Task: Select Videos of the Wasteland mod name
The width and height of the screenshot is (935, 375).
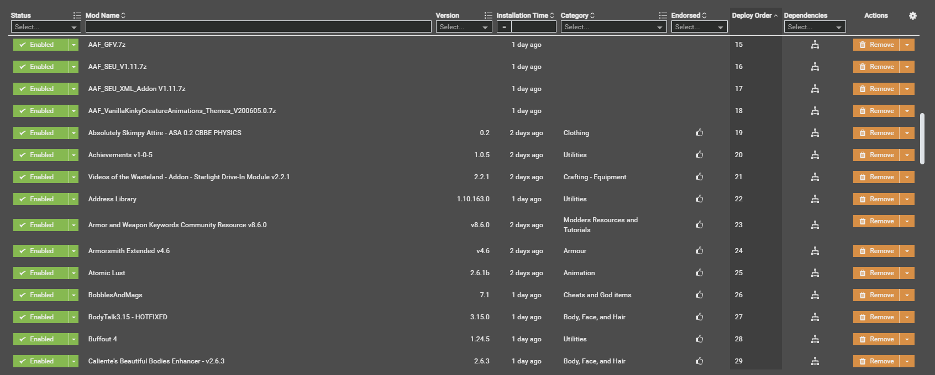Action: (189, 177)
